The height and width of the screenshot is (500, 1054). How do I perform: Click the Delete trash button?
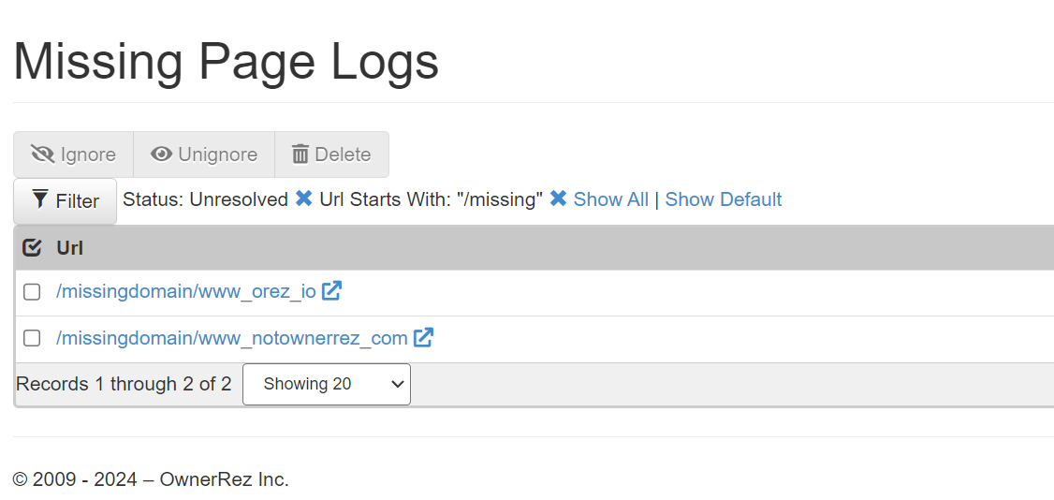(x=331, y=154)
